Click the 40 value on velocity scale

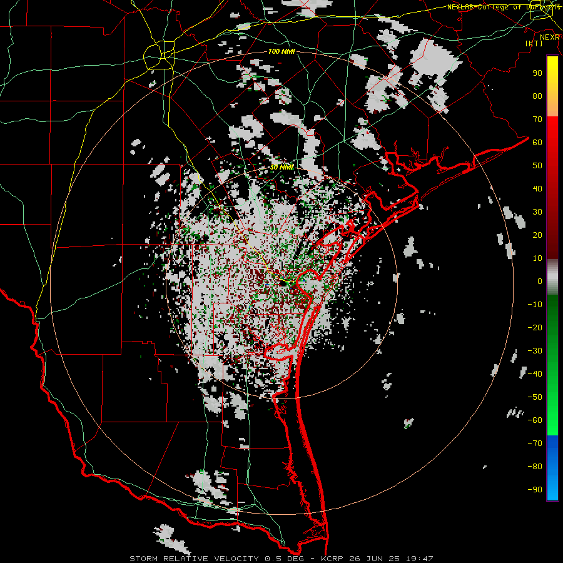(537, 189)
